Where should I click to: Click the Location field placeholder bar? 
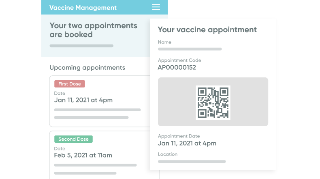192,161
